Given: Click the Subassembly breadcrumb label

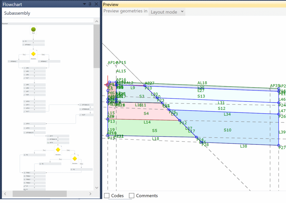Looking at the screenshot, I should (17, 13).
